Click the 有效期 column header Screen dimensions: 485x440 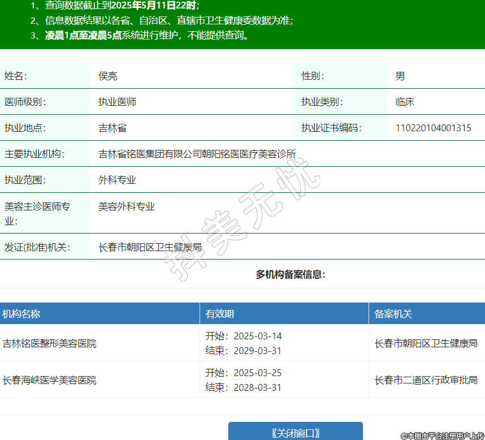tap(220, 314)
